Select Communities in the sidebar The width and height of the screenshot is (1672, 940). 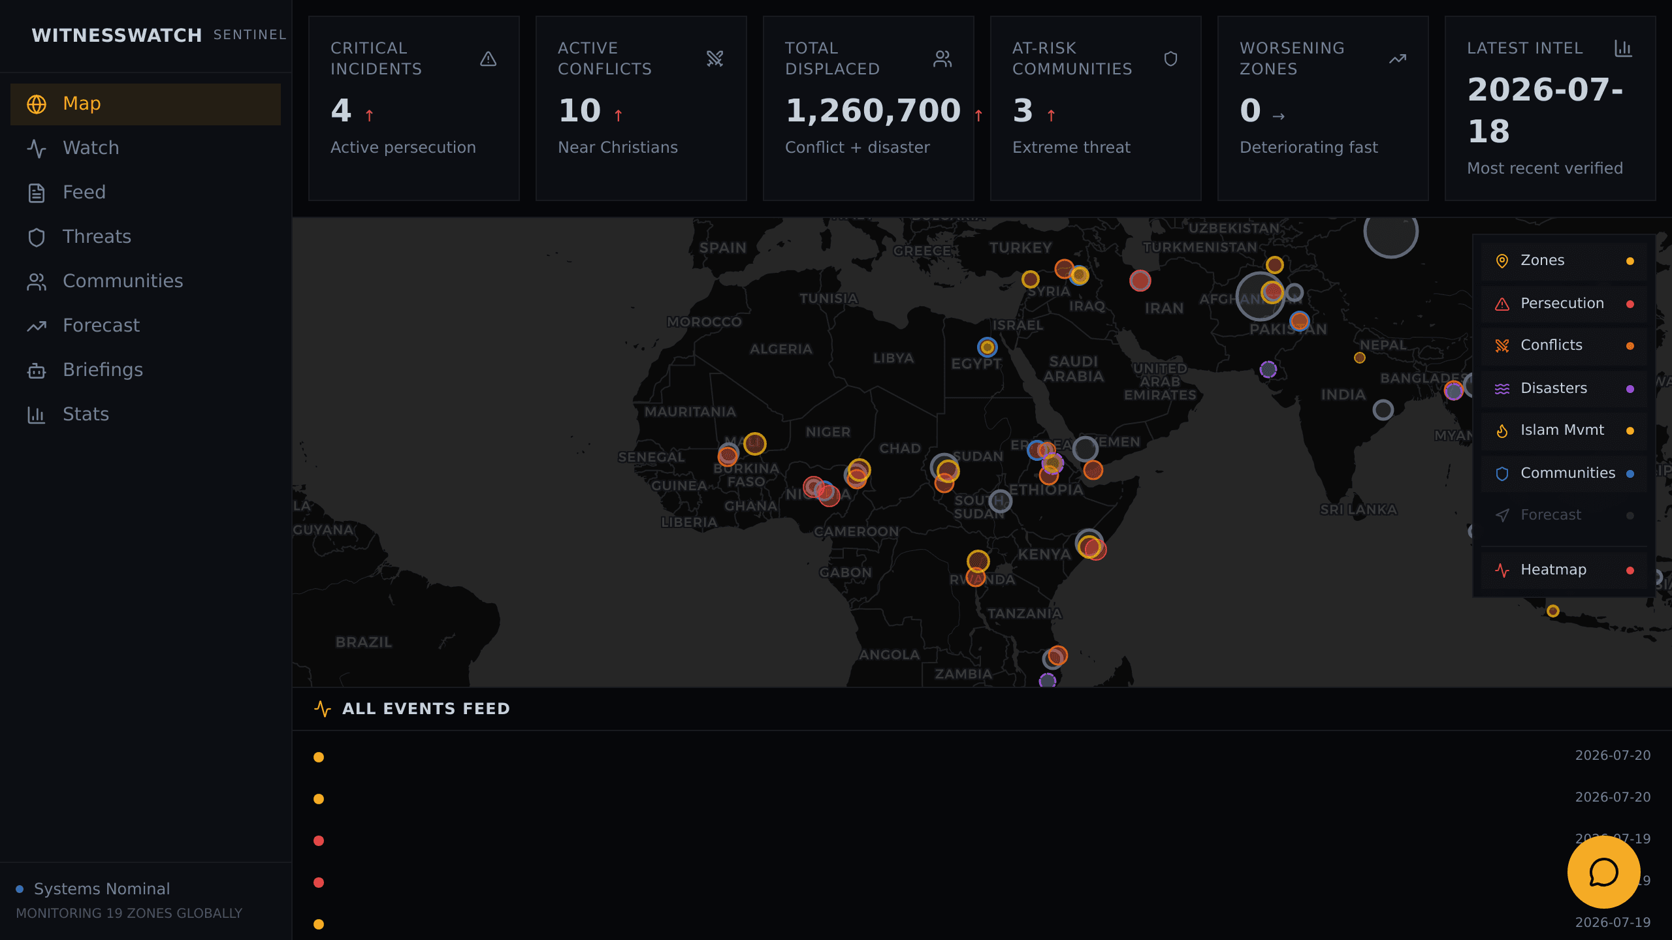(x=145, y=281)
